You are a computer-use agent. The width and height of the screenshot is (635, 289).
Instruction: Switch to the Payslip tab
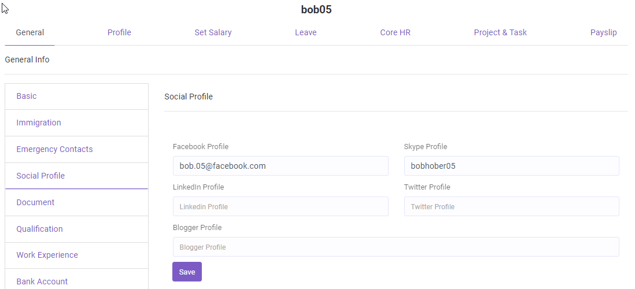coord(603,32)
